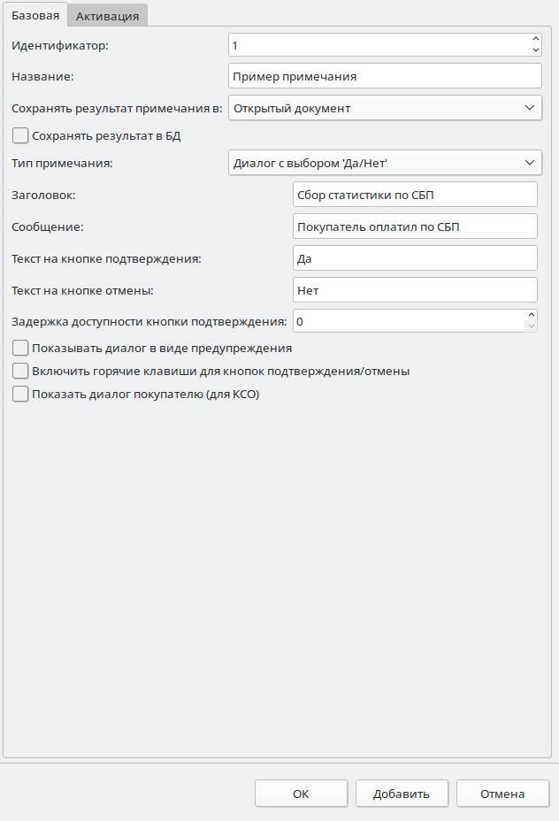Edit the confirmation button text field 'Да'
Image resolution: width=559 pixels, height=821 pixels.
pos(414,258)
